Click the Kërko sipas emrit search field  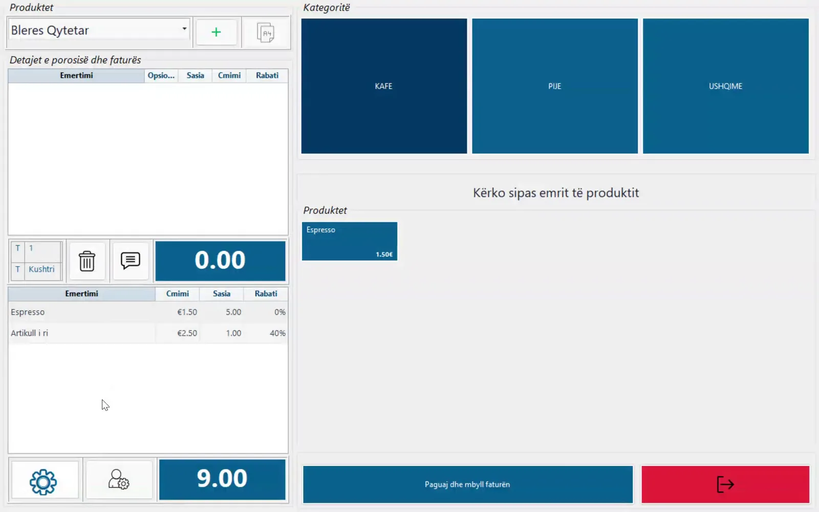(x=556, y=193)
